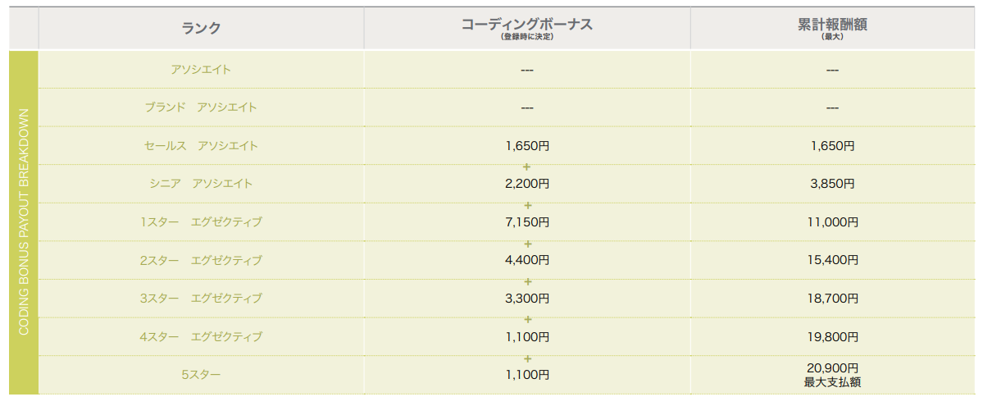Image resolution: width=983 pixels, height=406 pixels.
Task: Click the 4スター エグゼクティブ rank cell
Action: [201, 337]
